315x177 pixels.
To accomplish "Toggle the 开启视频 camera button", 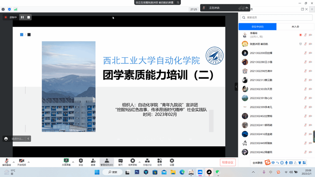I will (x=21, y=161).
